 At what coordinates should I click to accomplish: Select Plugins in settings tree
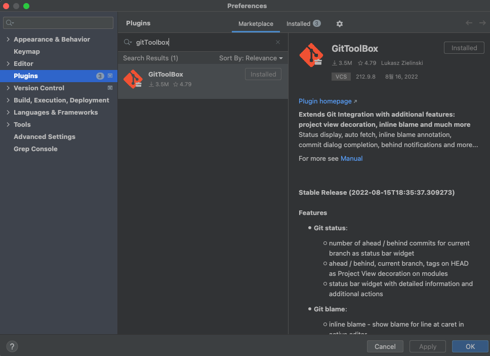59,76
